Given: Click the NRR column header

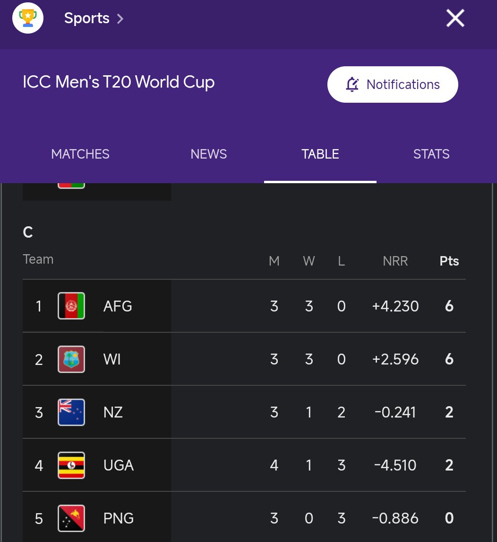Looking at the screenshot, I should coord(395,261).
